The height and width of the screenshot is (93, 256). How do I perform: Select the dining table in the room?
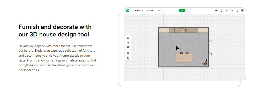[x=184, y=58]
